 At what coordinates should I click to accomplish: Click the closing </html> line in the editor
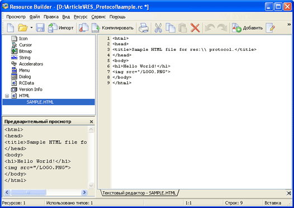[x=122, y=83]
